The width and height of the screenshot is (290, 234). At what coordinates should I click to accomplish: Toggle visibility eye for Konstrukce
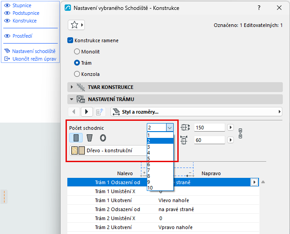7,21
